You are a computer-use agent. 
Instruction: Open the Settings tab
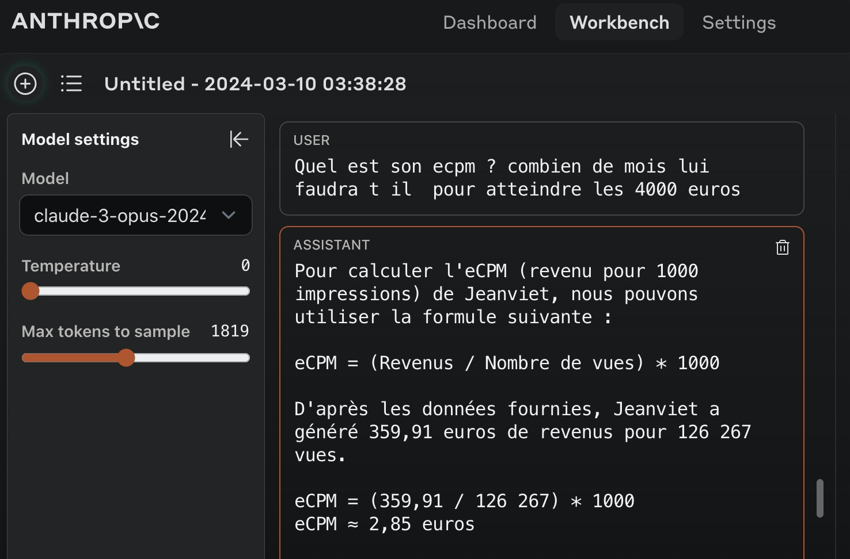(x=738, y=22)
